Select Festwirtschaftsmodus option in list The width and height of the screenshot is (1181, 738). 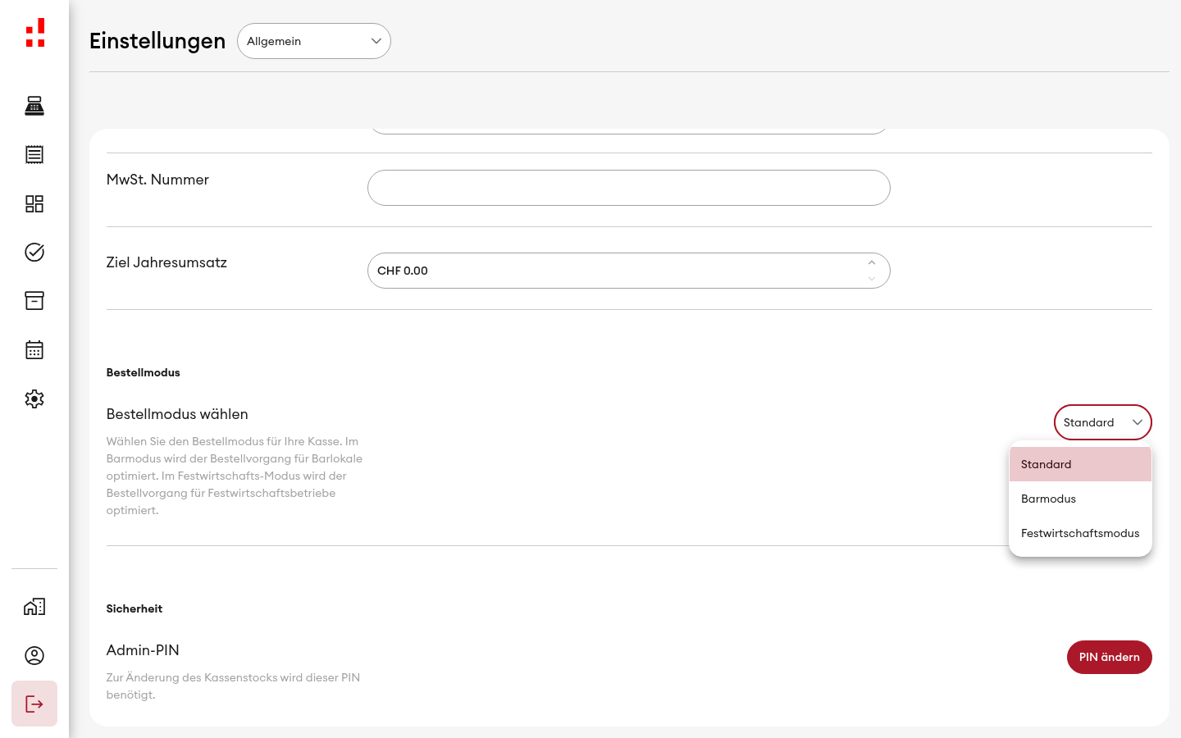pyautogui.click(x=1080, y=533)
